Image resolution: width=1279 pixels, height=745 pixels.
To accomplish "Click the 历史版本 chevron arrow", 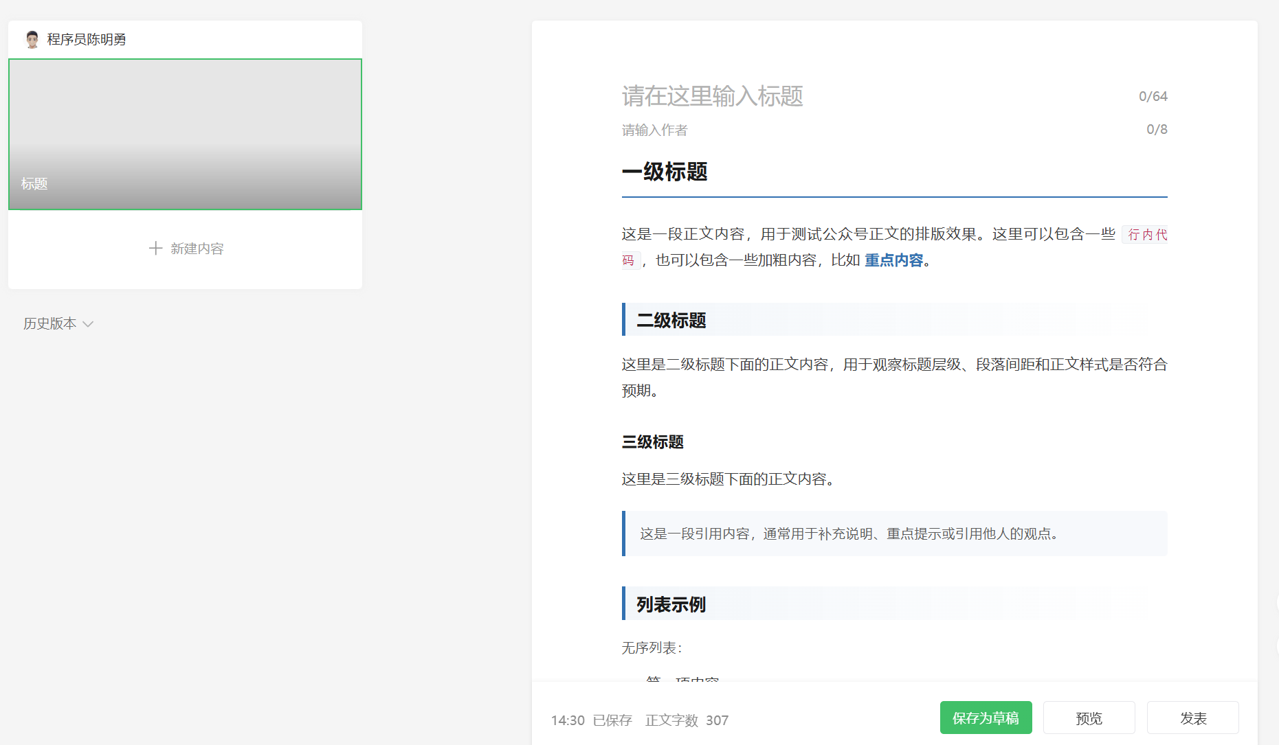I will pos(88,324).
